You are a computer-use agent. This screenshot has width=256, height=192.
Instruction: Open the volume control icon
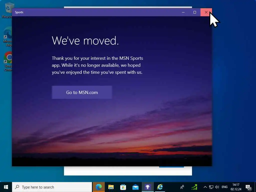[x=217, y=187]
